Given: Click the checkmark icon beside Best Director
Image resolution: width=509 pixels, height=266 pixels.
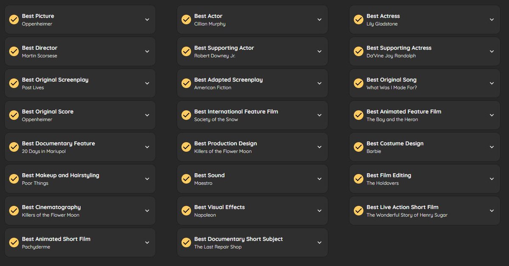Looking at the screenshot, I should click(14, 51).
